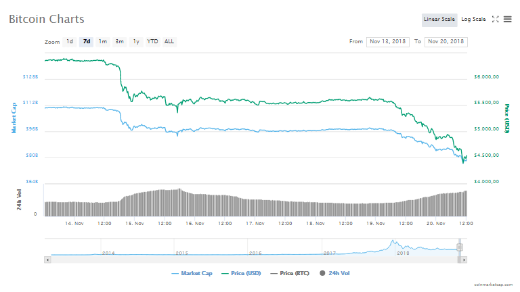Set zoom range to 3m

(119, 42)
